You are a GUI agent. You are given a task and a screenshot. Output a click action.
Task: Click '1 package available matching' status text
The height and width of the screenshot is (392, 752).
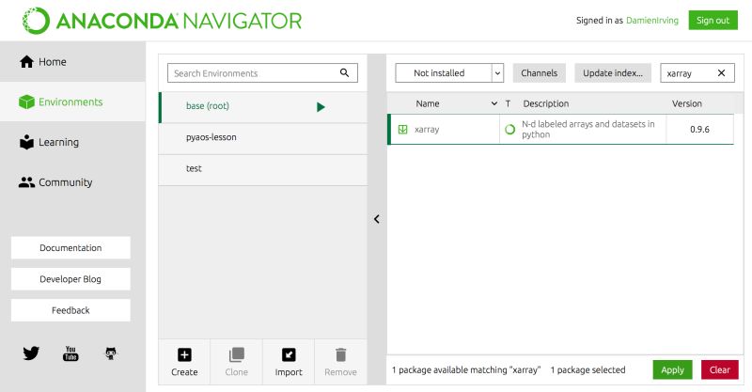[x=466, y=370]
